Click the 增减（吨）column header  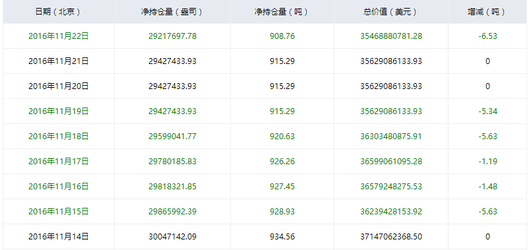pos(487,12)
